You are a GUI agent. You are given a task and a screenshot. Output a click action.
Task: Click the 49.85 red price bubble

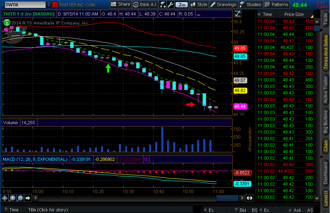coord(240,48)
